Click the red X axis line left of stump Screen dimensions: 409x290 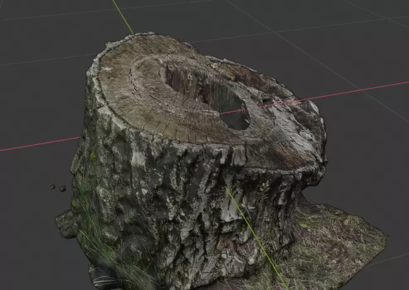coord(39,144)
